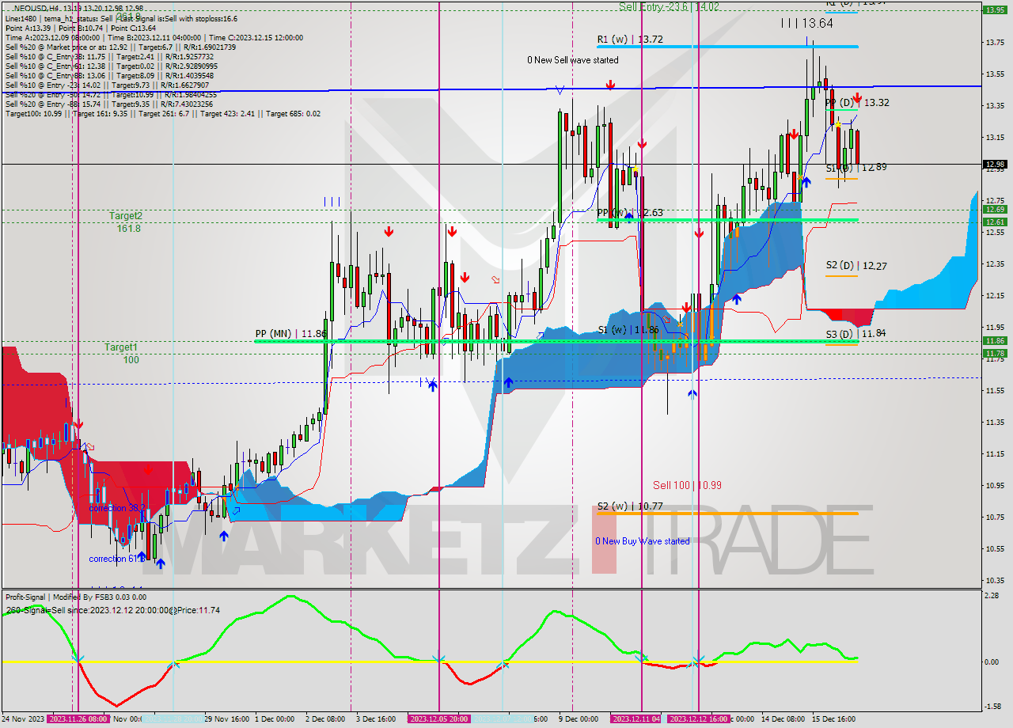Click the S1 (w) 11.86 label
1013x728 pixels.
(628, 329)
